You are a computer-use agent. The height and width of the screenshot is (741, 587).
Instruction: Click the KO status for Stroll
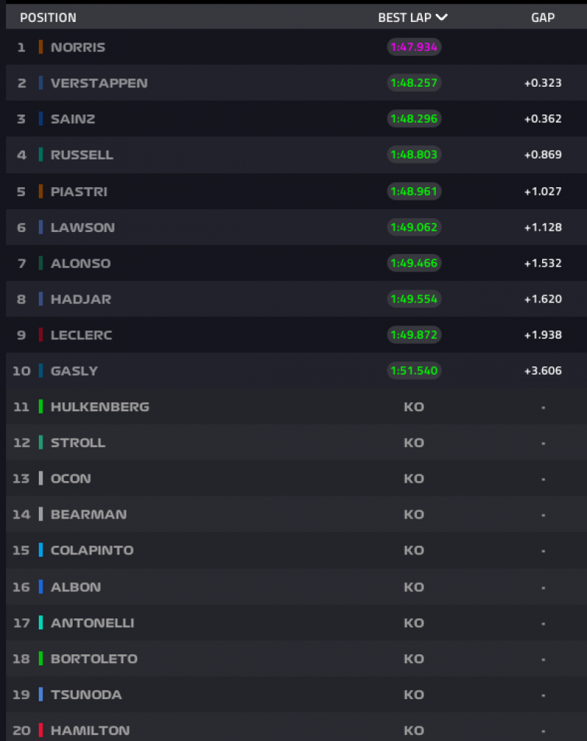click(414, 443)
